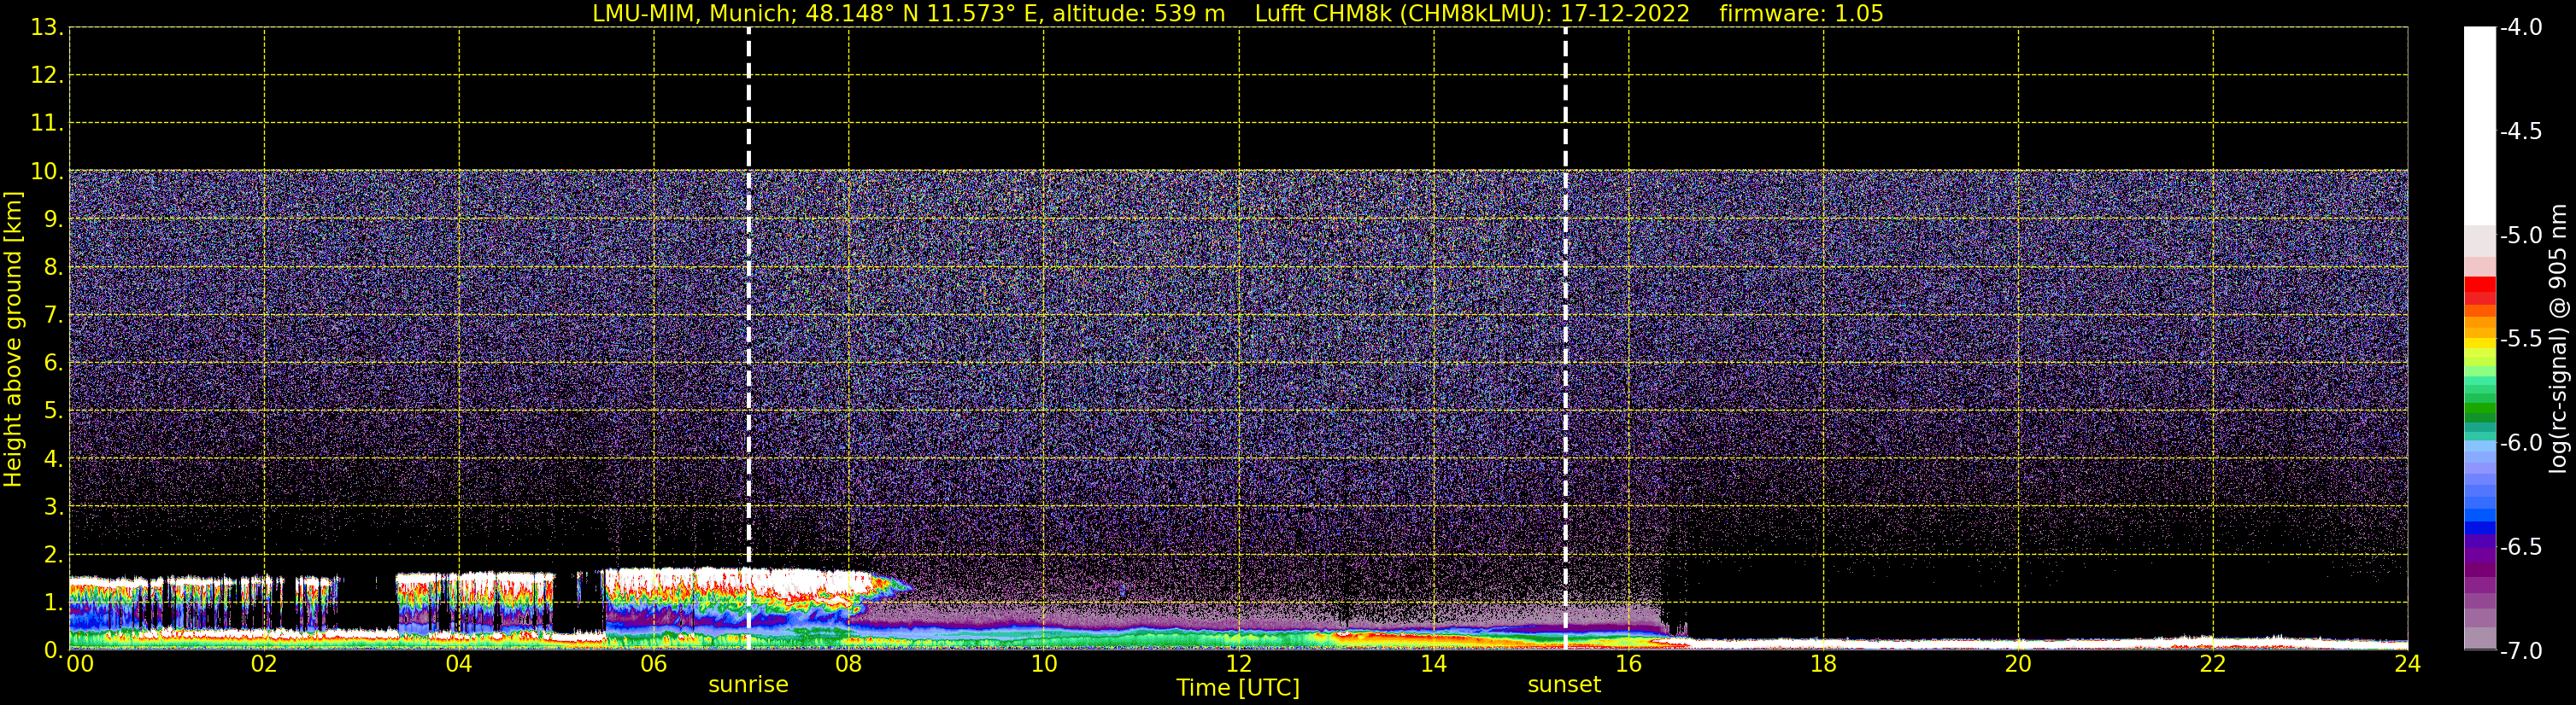Viewport: 2576px width, 705px height.
Task: Click the 'sunset' label below the axis
Action: [x=1564, y=685]
